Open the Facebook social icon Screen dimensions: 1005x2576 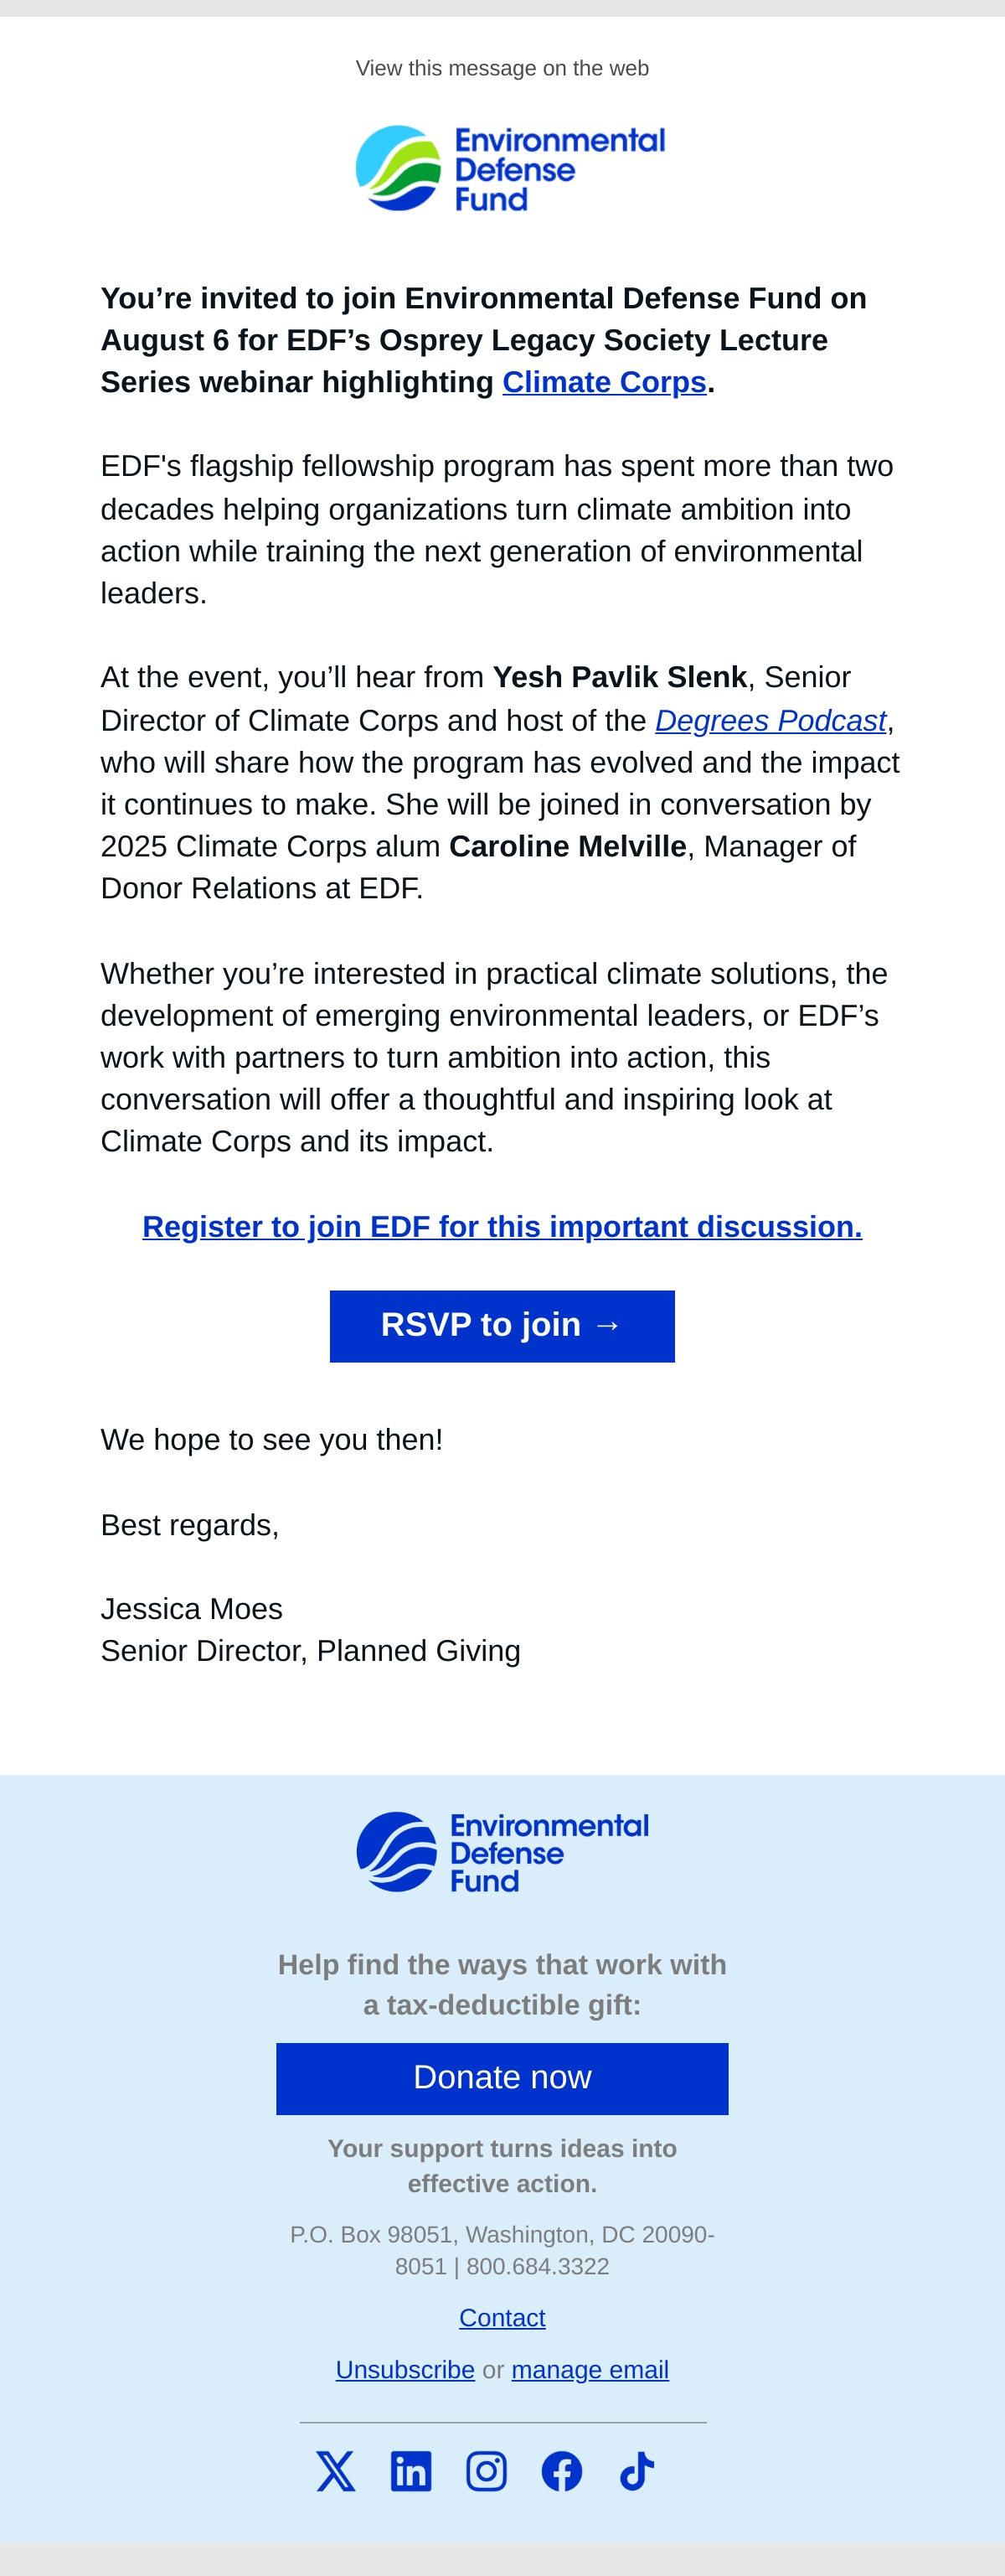point(561,2471)
